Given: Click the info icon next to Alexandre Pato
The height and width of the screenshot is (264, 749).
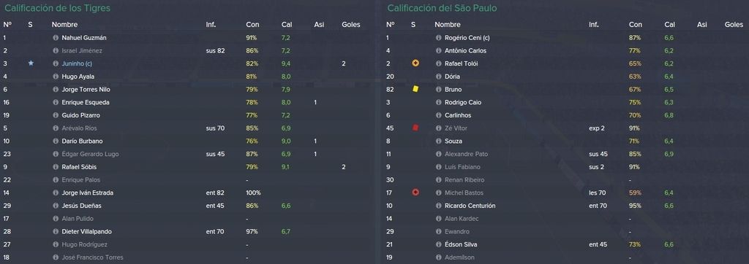Looking at the screenshot, I should tap(439, 154).
